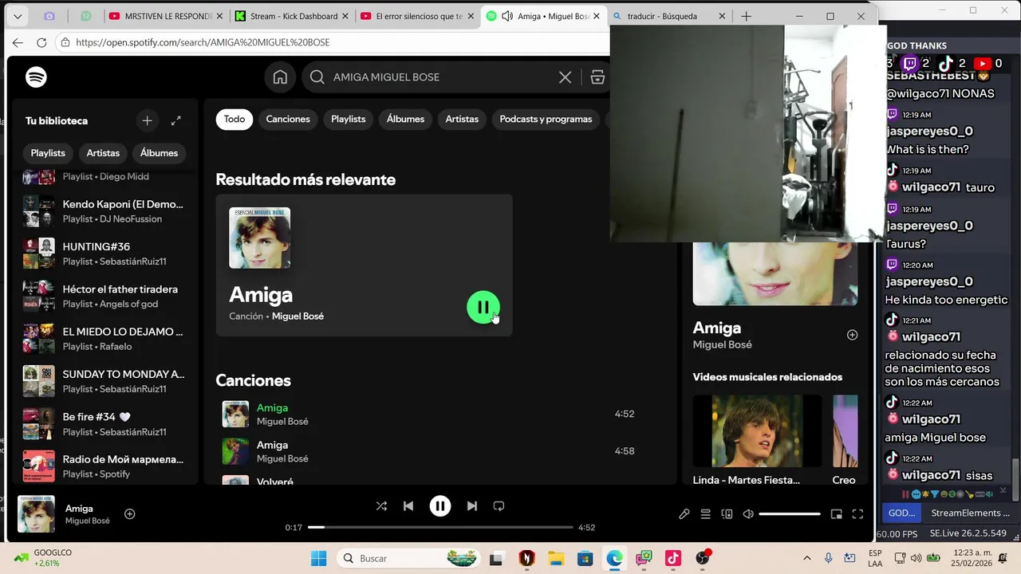1021x574 pixels.
Task: Click into the Spotify search field
Action: pos(437,77)
